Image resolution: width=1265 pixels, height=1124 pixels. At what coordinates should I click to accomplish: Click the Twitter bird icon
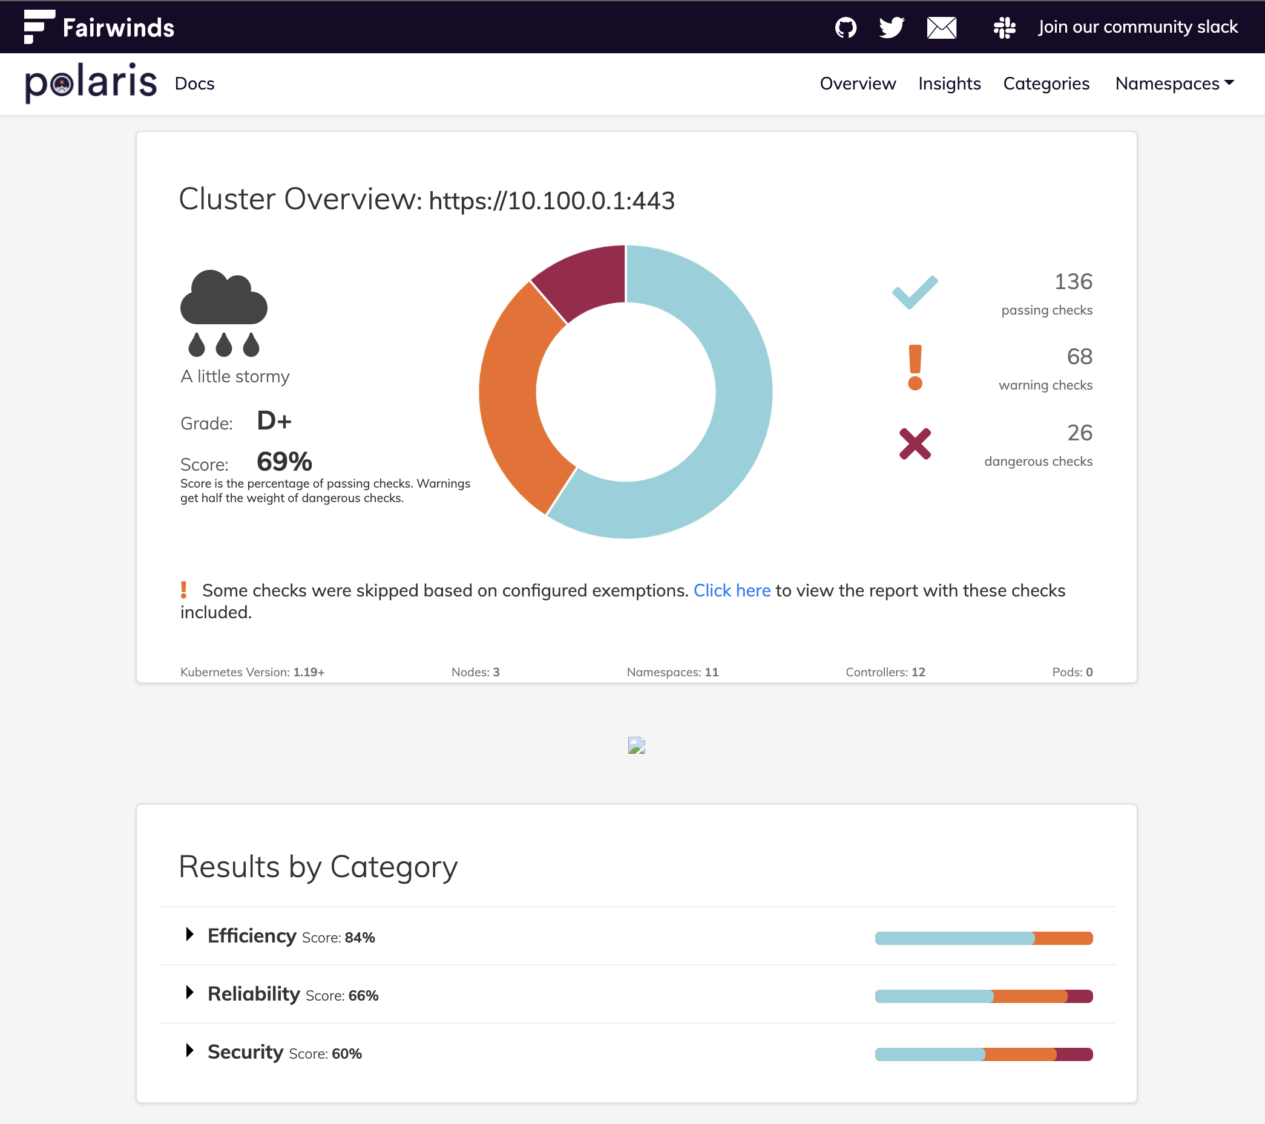(x=892, y=27)
